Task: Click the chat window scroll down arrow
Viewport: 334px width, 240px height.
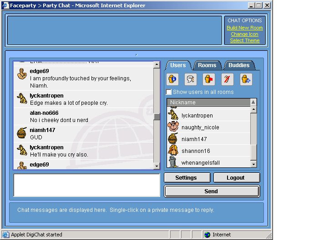Action: (x=157, y=166)
